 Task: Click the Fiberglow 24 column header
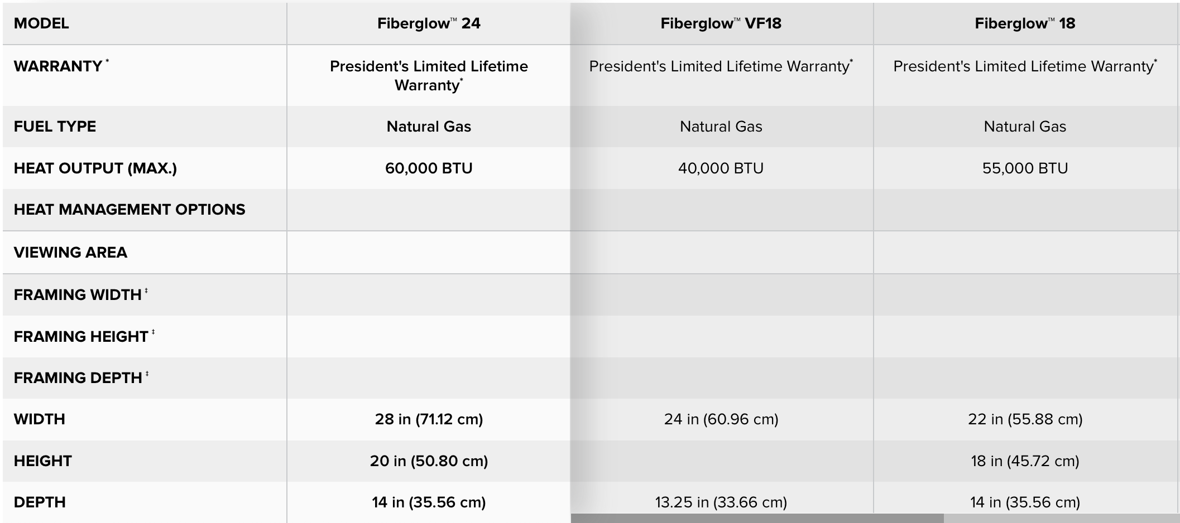point(428,23)
